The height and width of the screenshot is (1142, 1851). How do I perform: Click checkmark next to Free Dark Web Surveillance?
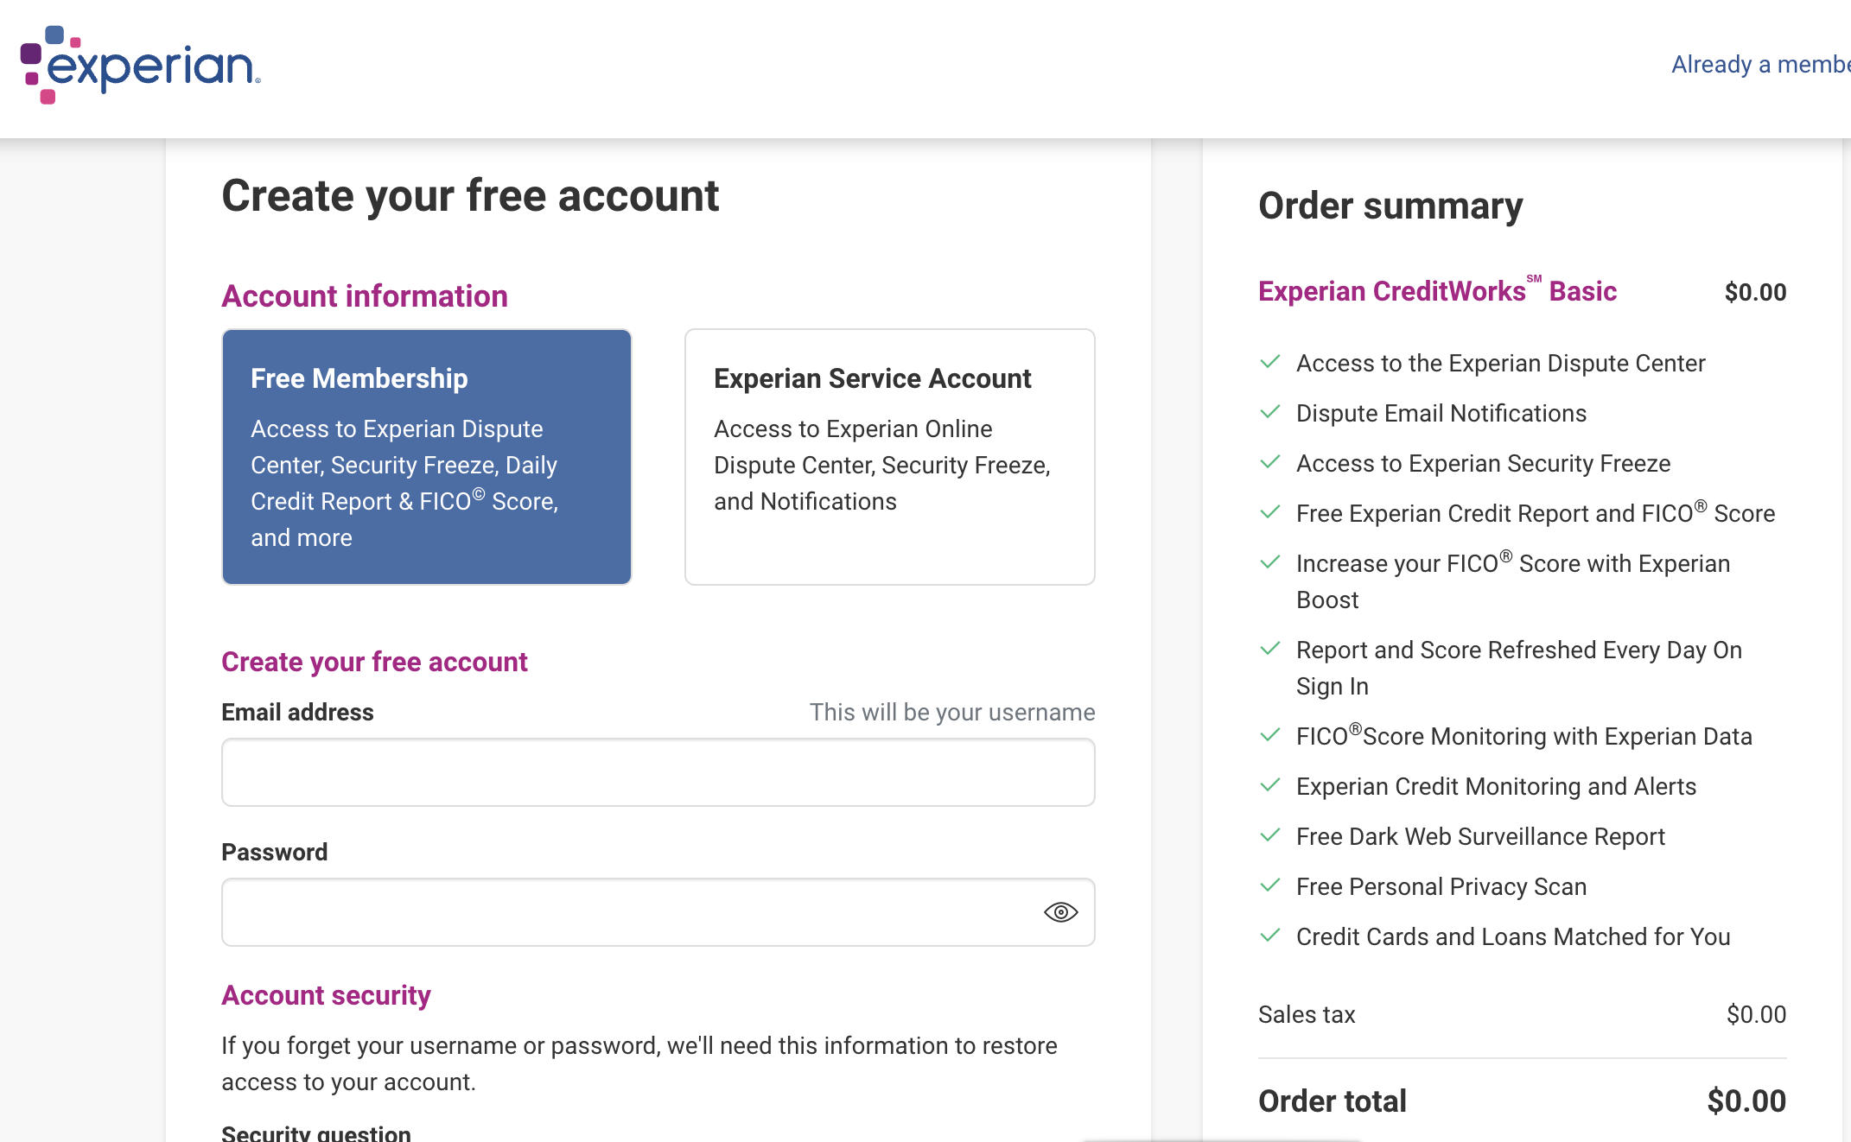(x=1270, y=835)
